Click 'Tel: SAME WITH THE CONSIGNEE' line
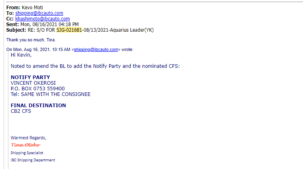 (x=51, y=94)
